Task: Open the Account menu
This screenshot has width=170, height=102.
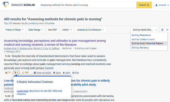Action: click(x=162, y=5)
